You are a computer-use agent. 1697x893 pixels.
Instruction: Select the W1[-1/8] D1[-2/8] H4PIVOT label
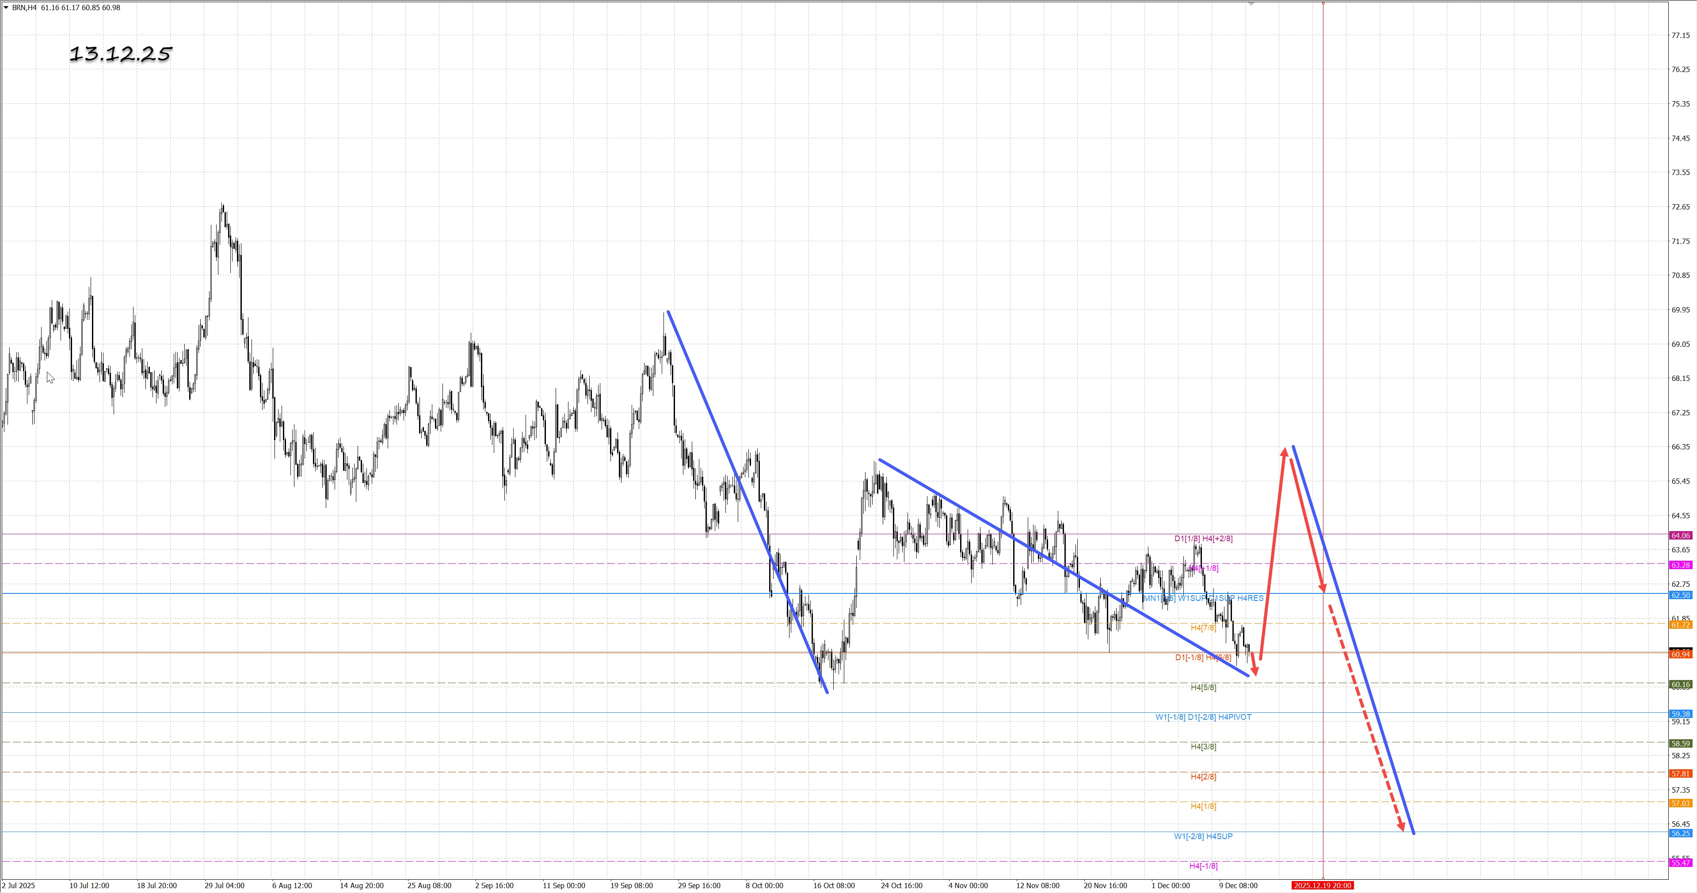coord(1203,717)
